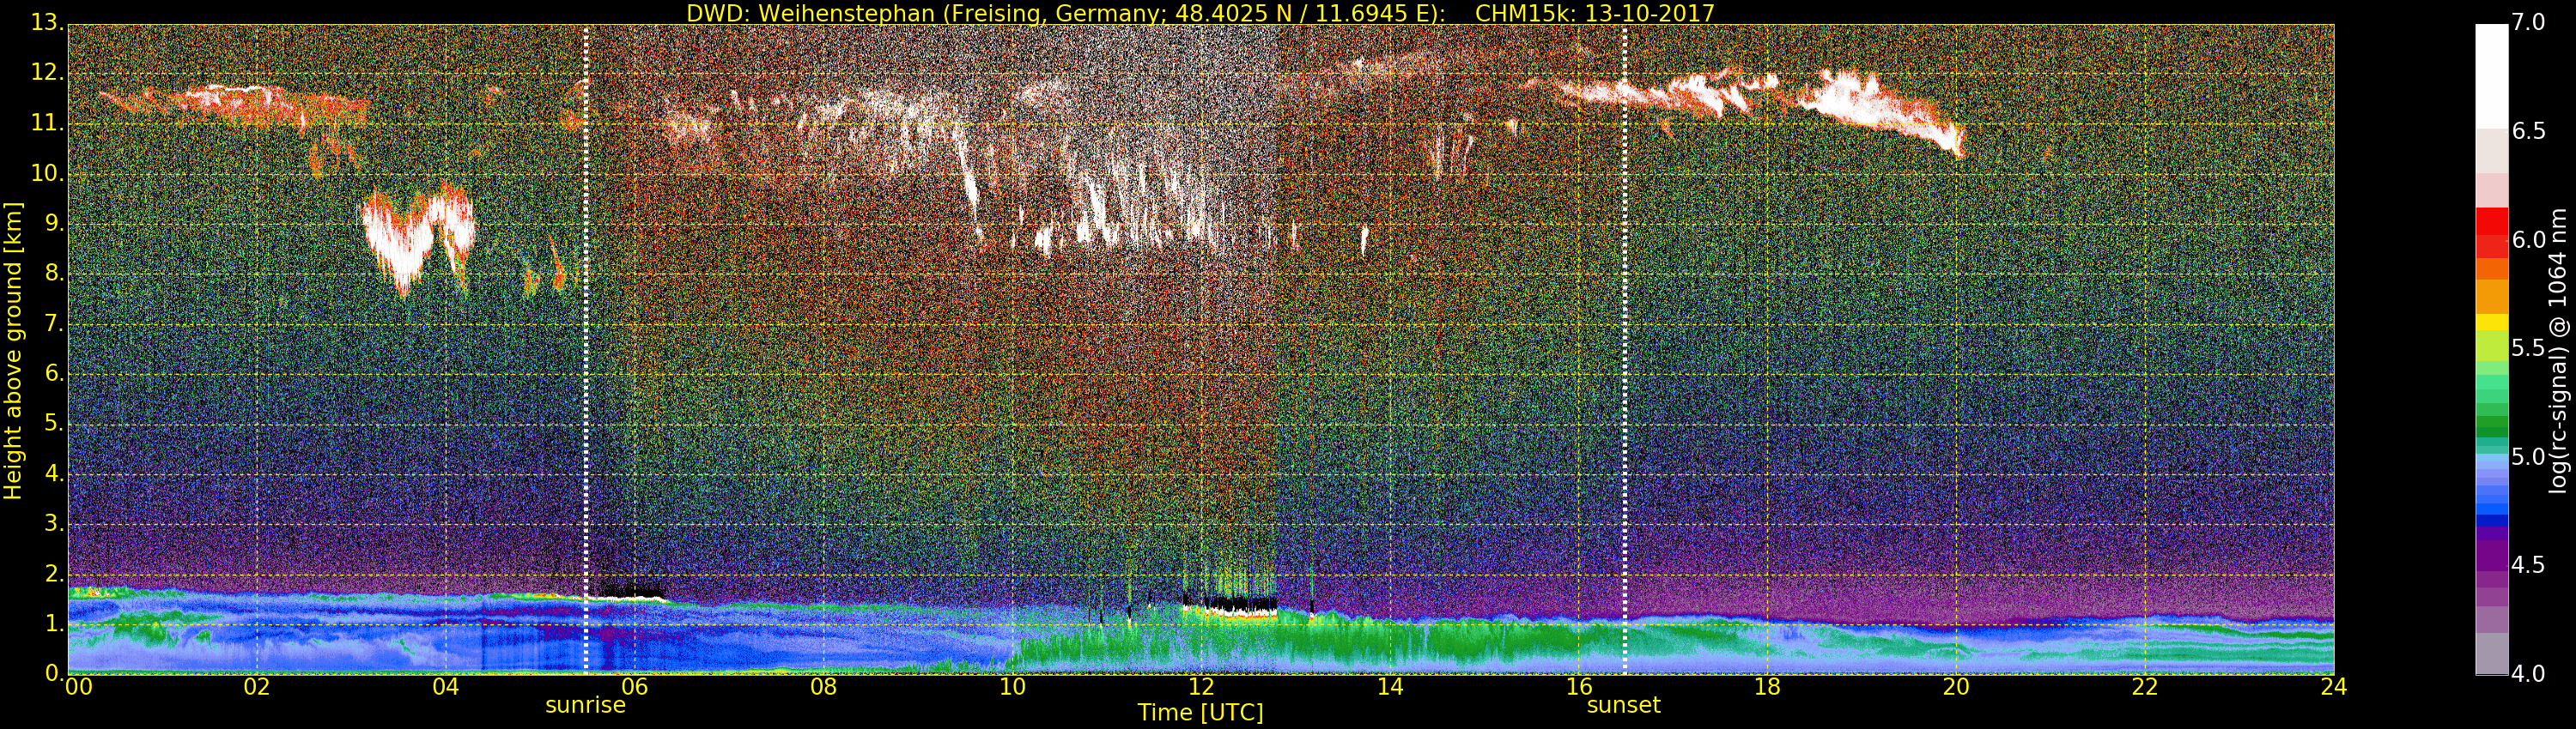The height and width of the screenshot is (729, 2576).
Task: Pick the dark blue colorbar band
Action: 2491,519
